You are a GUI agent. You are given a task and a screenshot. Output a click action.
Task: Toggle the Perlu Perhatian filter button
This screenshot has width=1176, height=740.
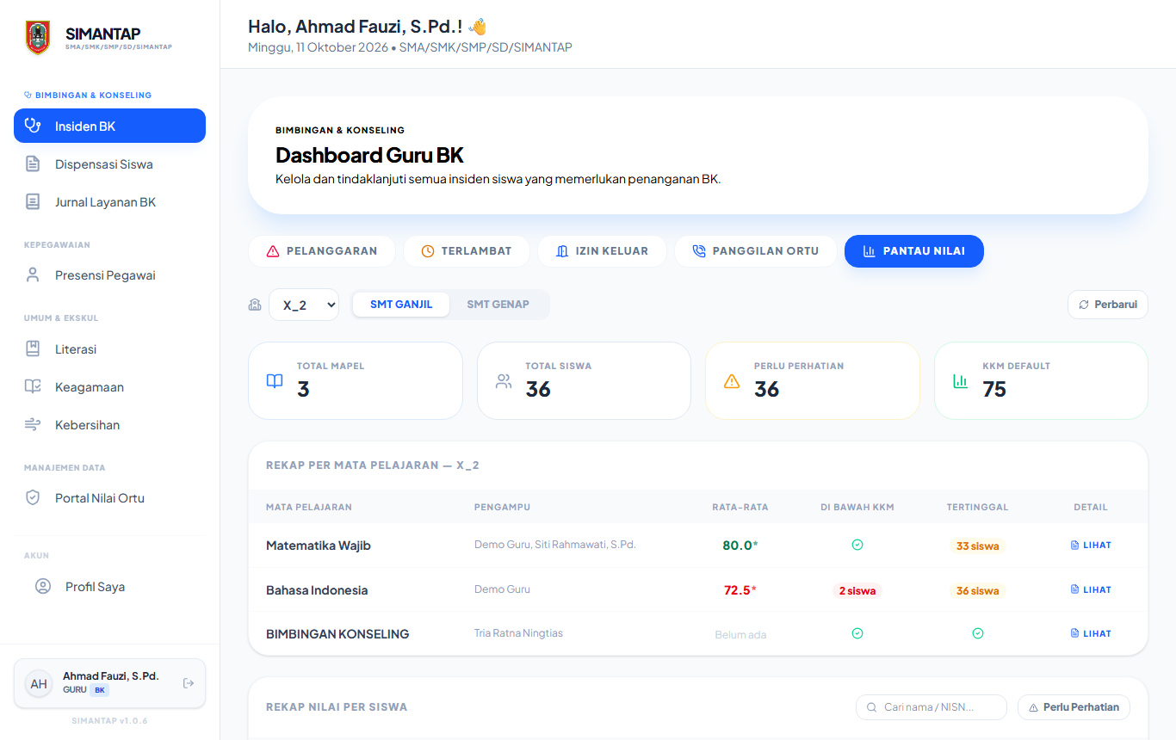(x=1074, y=707)
